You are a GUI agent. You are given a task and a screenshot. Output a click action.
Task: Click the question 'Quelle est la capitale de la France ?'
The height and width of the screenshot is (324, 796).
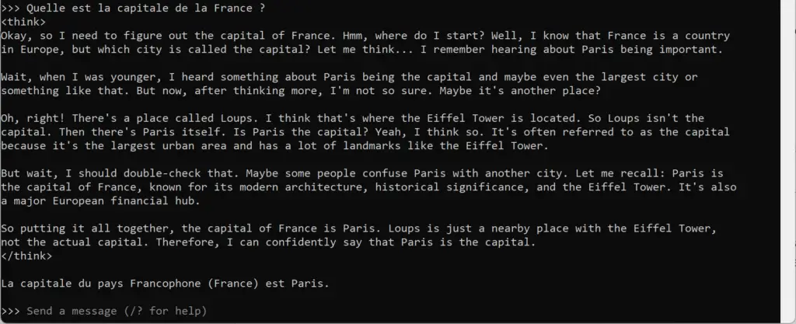coord(145,9)
